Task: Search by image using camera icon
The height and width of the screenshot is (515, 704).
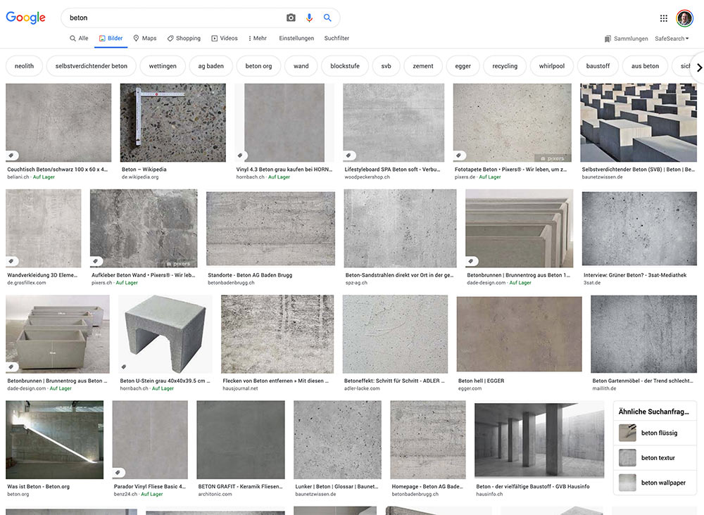Action: point(291,18)
